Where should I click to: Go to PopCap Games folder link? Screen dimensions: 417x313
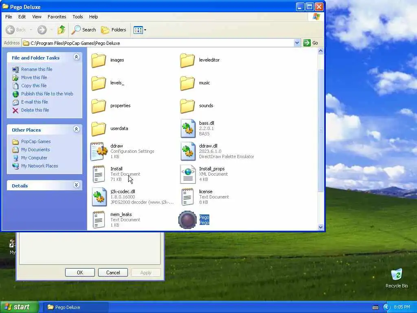tap(36, 141)
